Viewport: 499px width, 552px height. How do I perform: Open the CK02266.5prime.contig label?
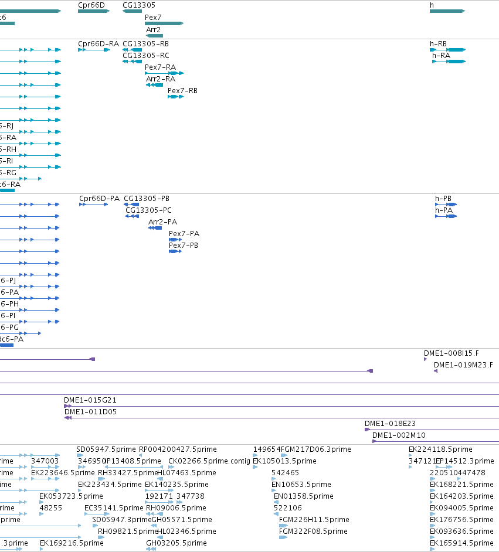coord(209,461)
